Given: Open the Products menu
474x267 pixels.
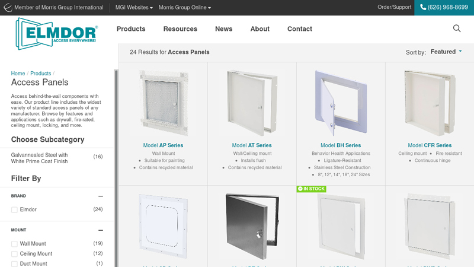Looking at the screenshot, I should click(x=131, y=28).
